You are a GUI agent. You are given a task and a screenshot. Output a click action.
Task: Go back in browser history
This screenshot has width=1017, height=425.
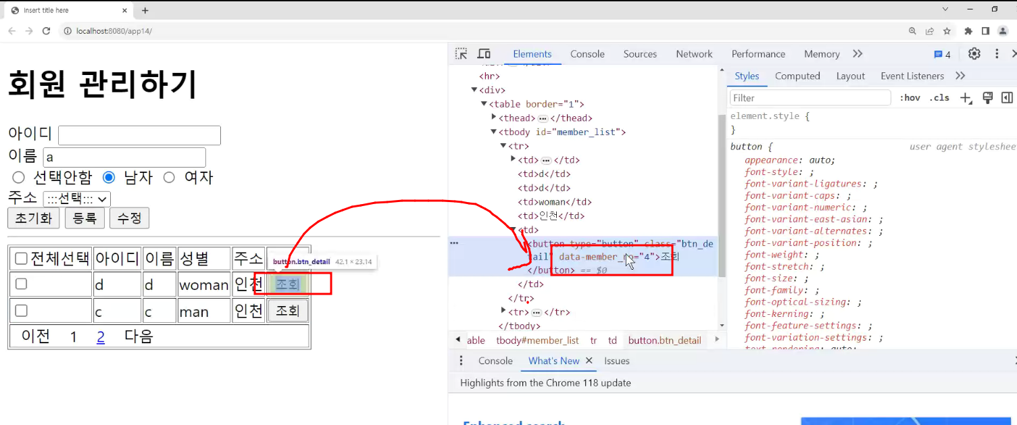point(11,31)
